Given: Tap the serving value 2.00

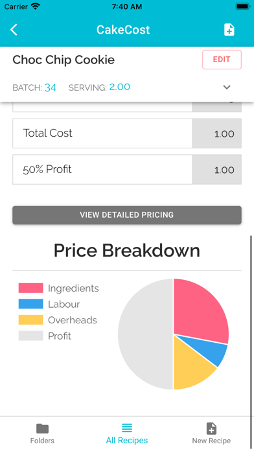Looking at the screenshot, I should coord(120,87).
